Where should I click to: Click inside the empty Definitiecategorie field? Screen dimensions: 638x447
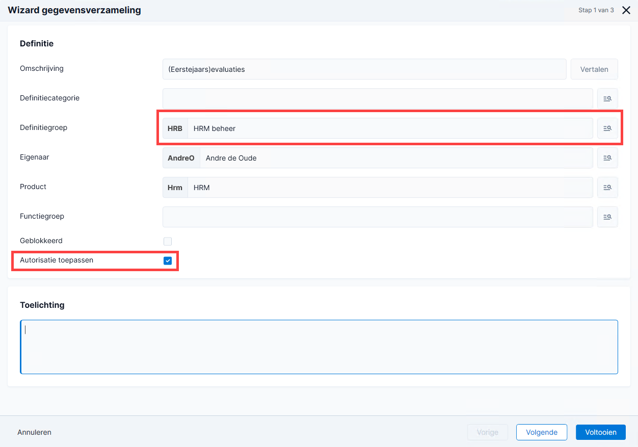click(378, 99)
